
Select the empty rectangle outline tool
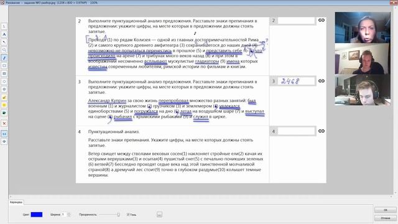tap(4, 66)
